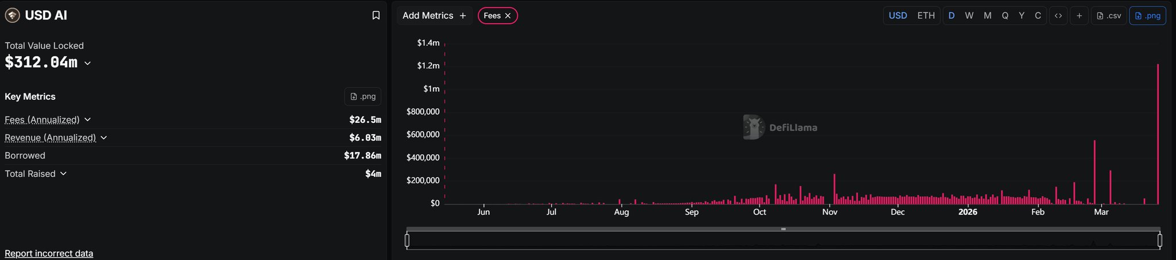Image resolution: width=1176 pixels, height=260 pixels.
Task: Bookmark the USD AI protocol
Action: [376, 15]
